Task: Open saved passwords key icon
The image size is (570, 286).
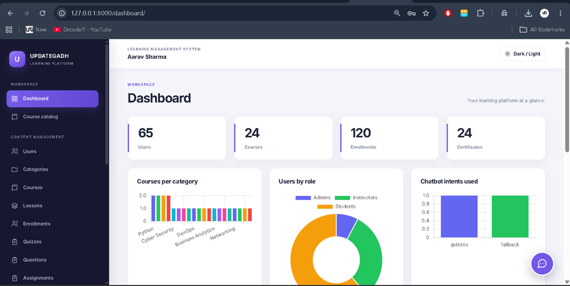Action: [411, 13]
